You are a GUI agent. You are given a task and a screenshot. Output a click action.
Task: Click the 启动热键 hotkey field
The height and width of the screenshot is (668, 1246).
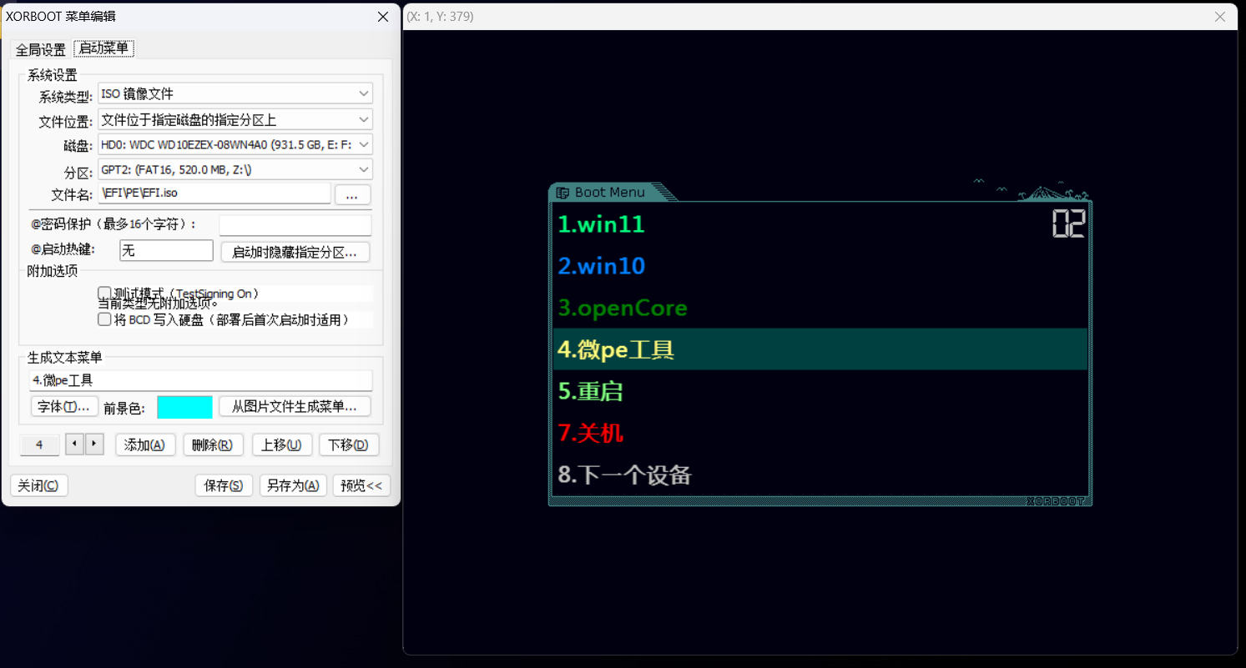point(166,250)
